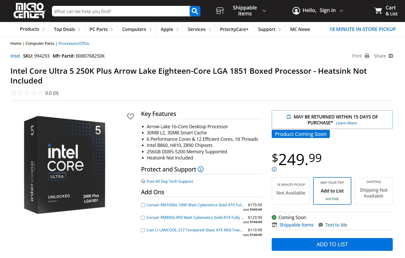Image resolution: width=405 pixels, height=258 pixels.
Task: Check the Corsair RM1000x add-on checkbox
Action: (x=143, y=205)
